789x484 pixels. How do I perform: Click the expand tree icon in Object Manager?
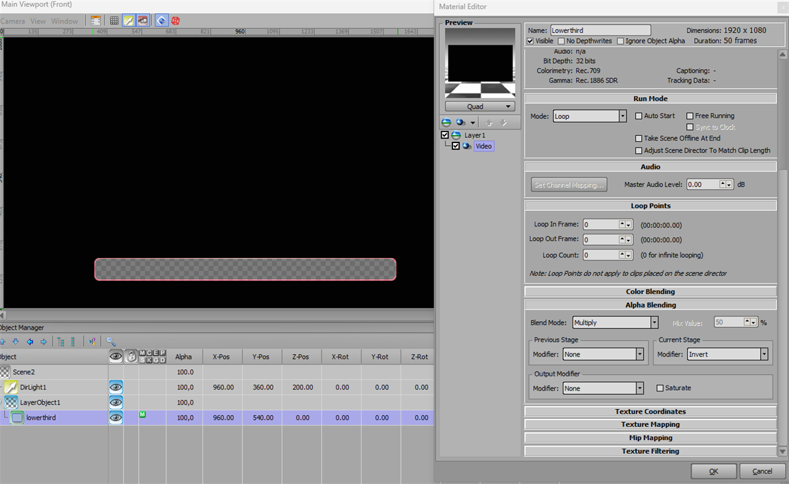point(60,341)
